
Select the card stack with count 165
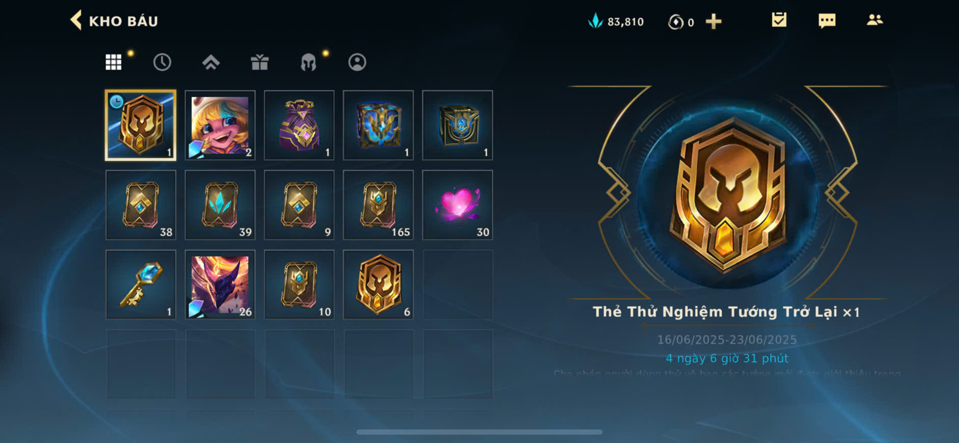point(378,205)
